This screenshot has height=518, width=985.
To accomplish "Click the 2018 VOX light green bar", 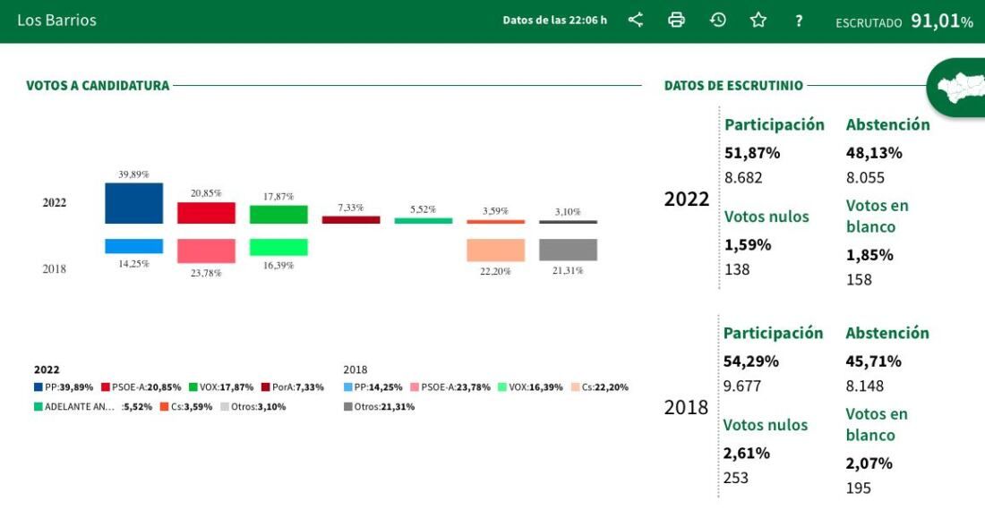I will [x=278, y=248].
